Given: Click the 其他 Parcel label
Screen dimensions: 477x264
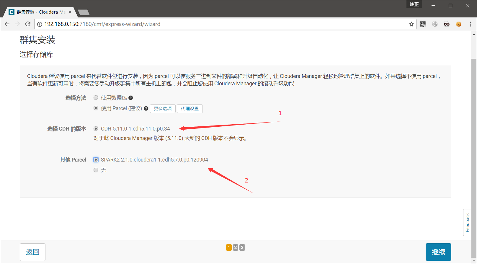Looking at the screenshot, I should click(73, 160).
